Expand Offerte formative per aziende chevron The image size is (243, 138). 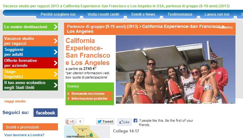pos(55,63)
